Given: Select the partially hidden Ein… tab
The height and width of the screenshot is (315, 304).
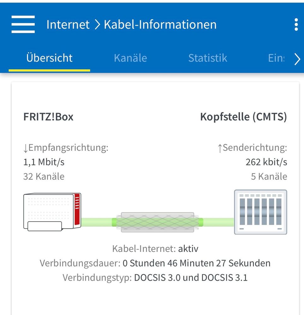Looking at the screenshot, I should point(276,58).
